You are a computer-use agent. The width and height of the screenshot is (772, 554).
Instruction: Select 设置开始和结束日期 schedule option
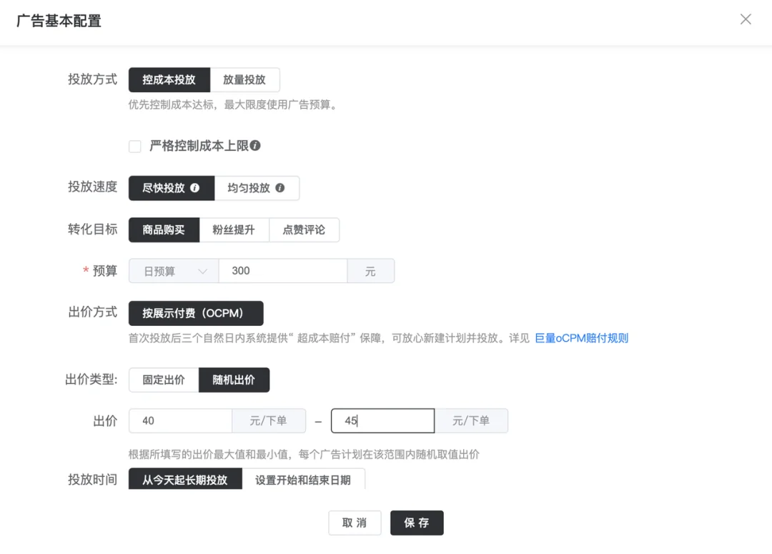pyautogui.click(x=303, y=479)
